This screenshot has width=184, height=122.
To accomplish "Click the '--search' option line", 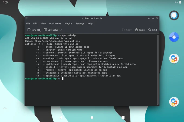I will point(74,53).
